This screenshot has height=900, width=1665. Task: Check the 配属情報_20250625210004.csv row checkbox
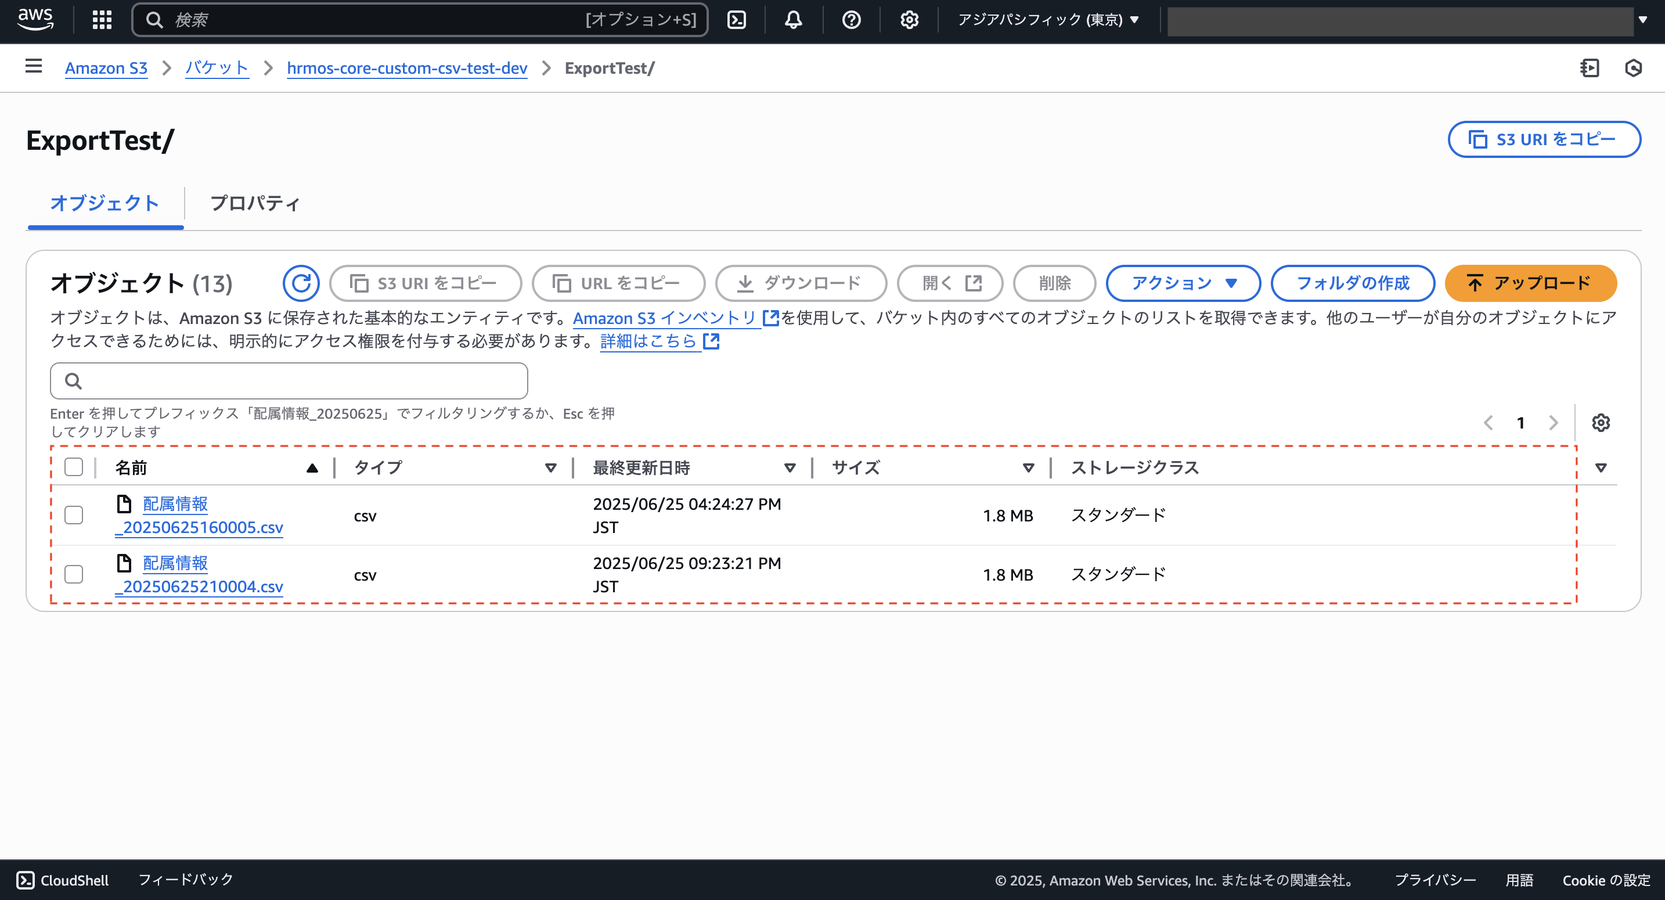(x=74, y=574)
